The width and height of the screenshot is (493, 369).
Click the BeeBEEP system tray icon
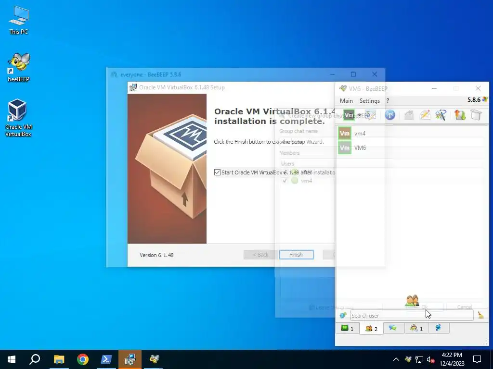[408, 359]
